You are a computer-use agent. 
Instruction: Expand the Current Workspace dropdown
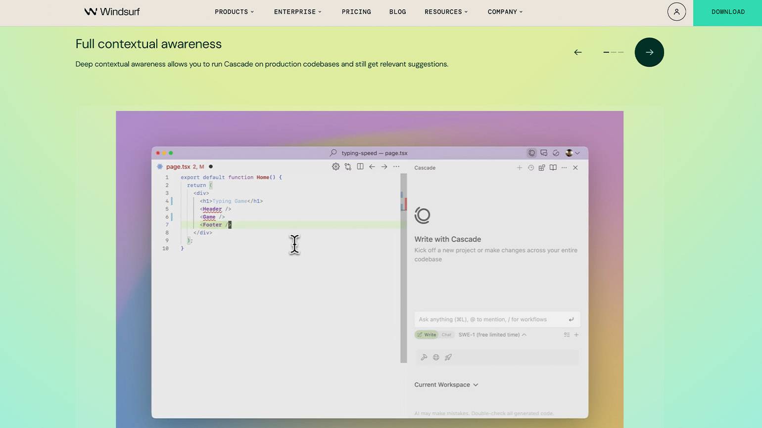point(446,385)
